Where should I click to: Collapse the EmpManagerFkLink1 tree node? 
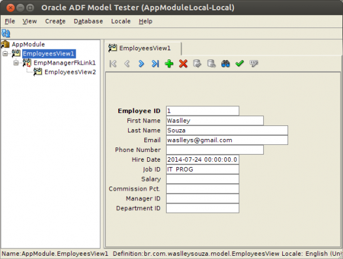click(x=16, y=63)
